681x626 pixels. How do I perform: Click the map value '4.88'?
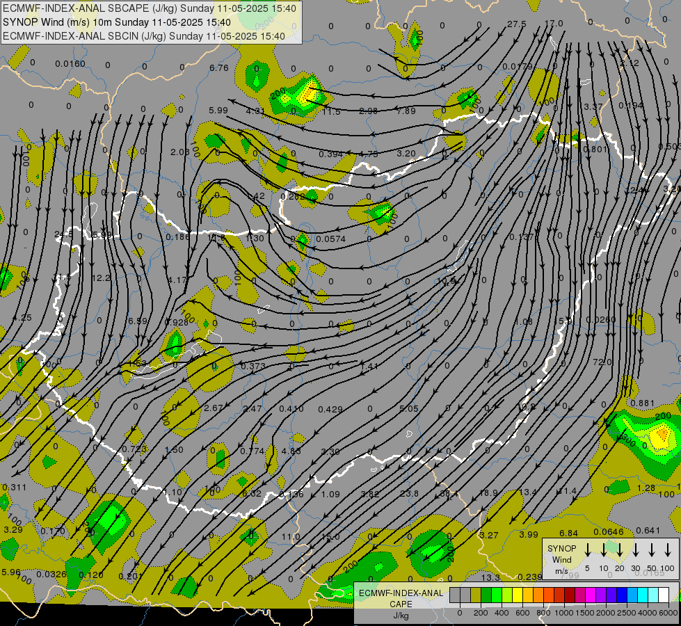[291, 451]
